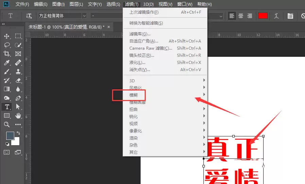The width and height of the screenshot is (305, 184).
Task: Open the dropdown arrow right of the Filter menu
Action: pyautogui.click(x=221, y=16)
